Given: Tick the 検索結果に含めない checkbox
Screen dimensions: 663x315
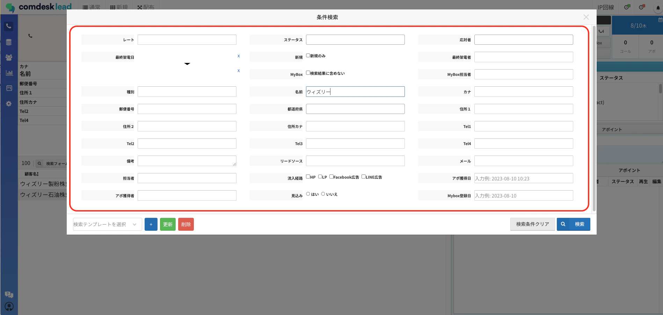Looking at the screenshot, I should (308, 73).
